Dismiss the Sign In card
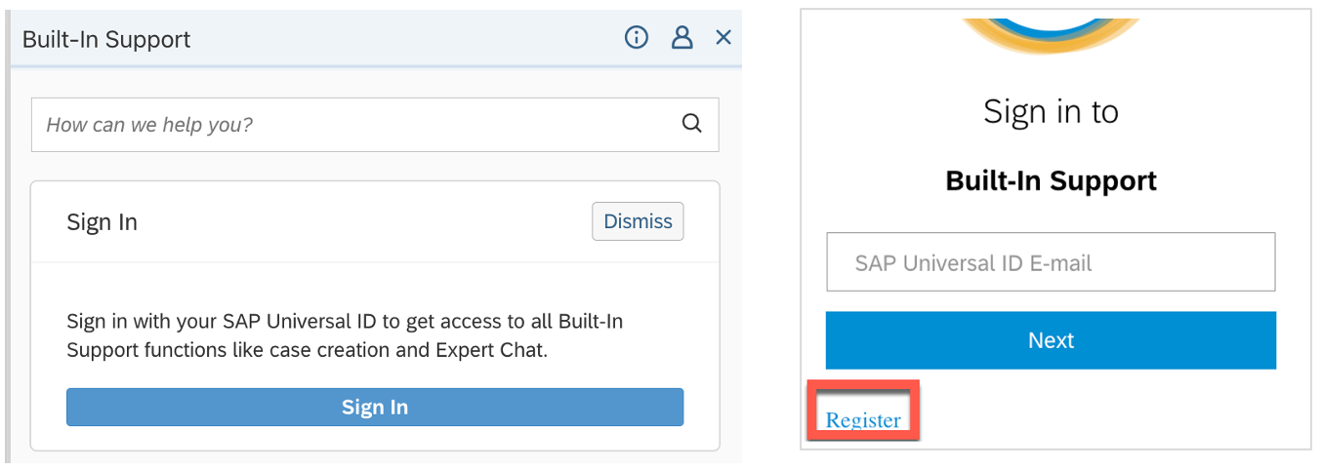The height and width of the screenshot is (470, 1322). coord(638,221)
